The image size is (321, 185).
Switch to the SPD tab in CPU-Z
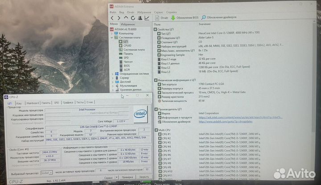[x=57, y=103]
